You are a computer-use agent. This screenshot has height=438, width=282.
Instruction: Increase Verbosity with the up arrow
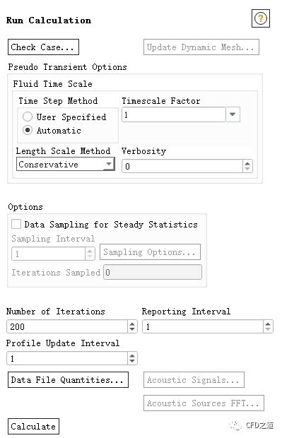[x=247, y=163]
